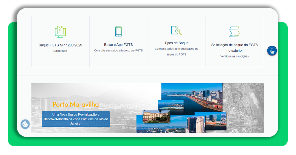Open the Saque FGTS MP 1290/2025 heading
Screen dimensions: 296x155
point(60,45)
